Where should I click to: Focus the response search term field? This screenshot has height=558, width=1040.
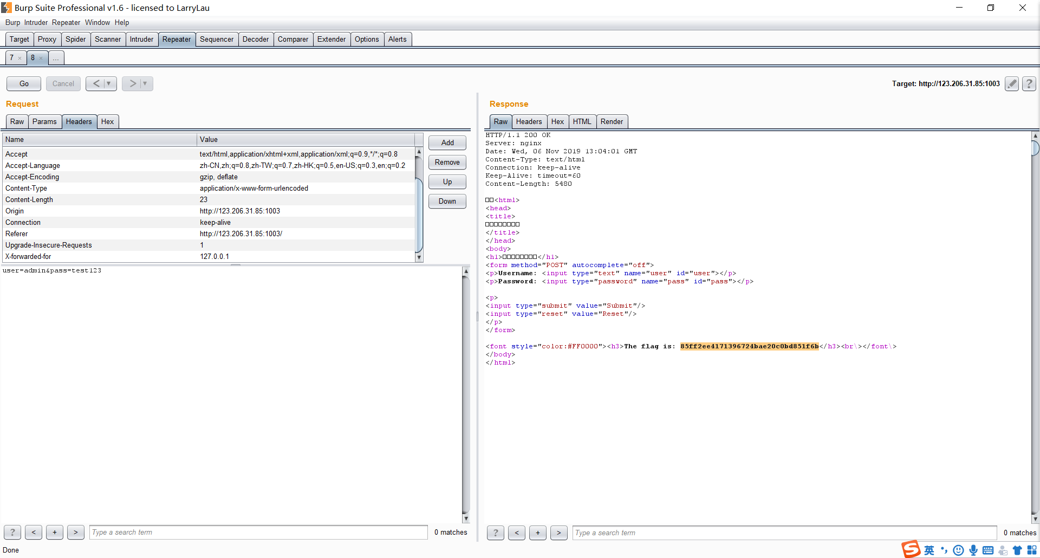[x=785, y=533]
